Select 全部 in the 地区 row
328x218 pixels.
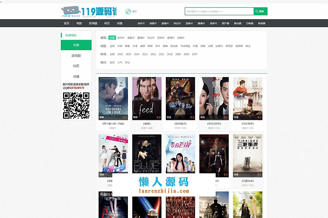(x=112, y=46)
